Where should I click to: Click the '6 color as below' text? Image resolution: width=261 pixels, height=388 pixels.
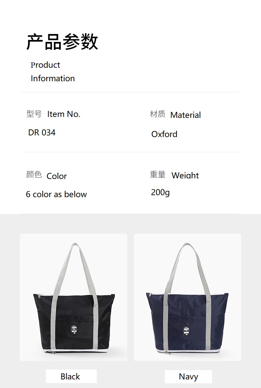[56, 194]
